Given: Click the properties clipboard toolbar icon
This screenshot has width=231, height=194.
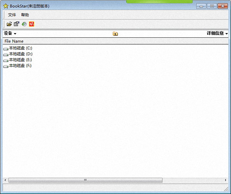Looking at the screenshot, I should [17, 24].
